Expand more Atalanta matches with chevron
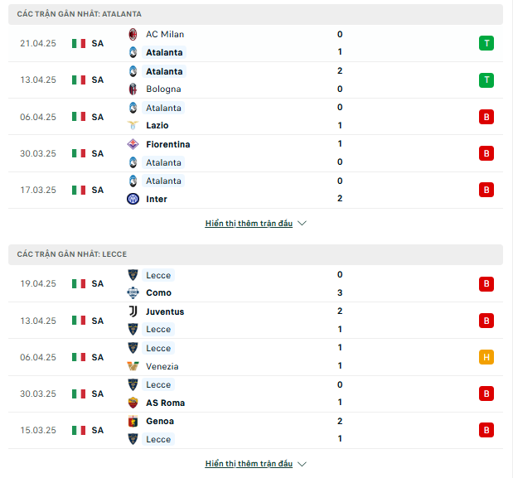The width and height of the screenshot is (513, 478). [302, 224]
